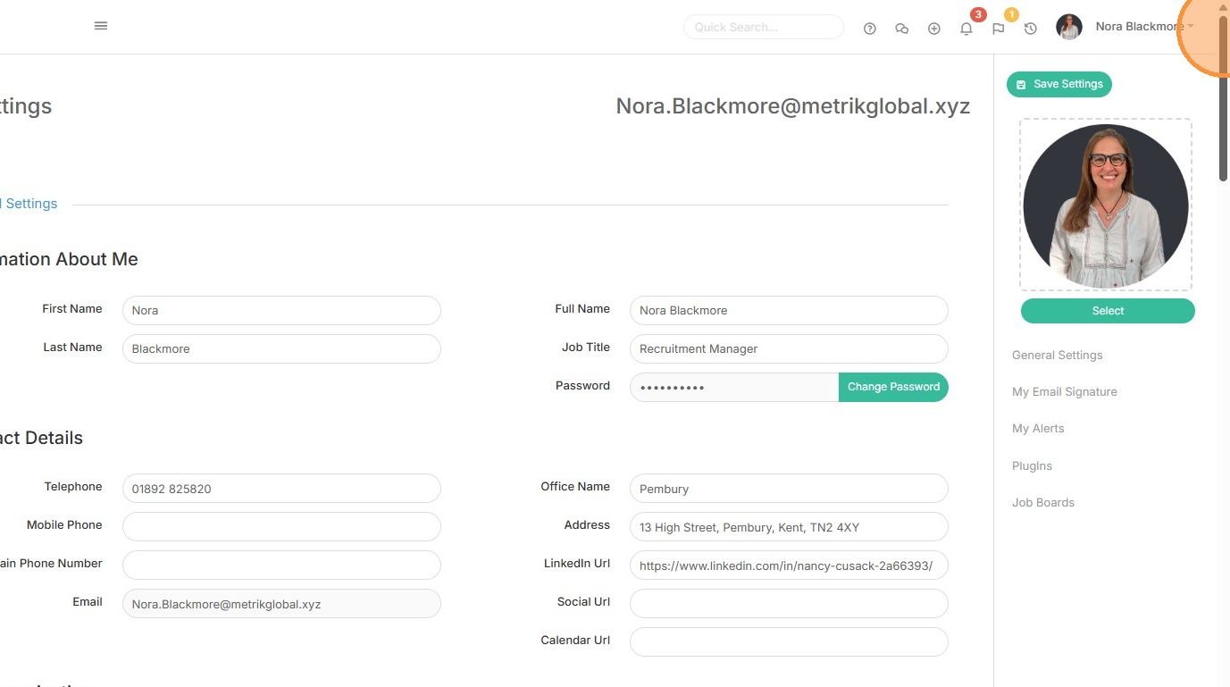Click the Job Title input field
The image size is (1230, 687).
tap(788, 348)
